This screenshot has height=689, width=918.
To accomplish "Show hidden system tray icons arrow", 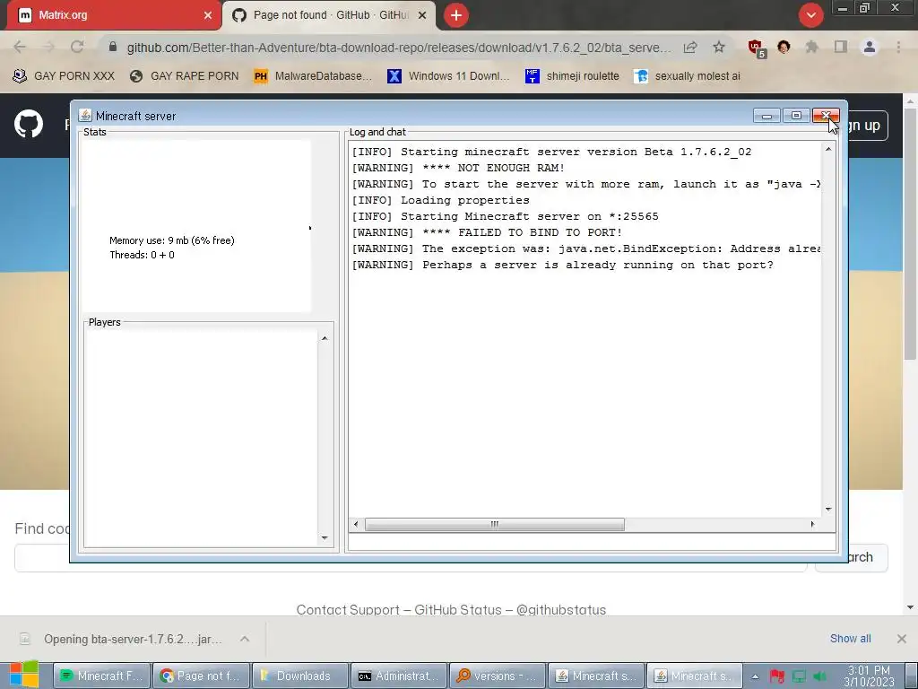I will (x=755, y=676).
